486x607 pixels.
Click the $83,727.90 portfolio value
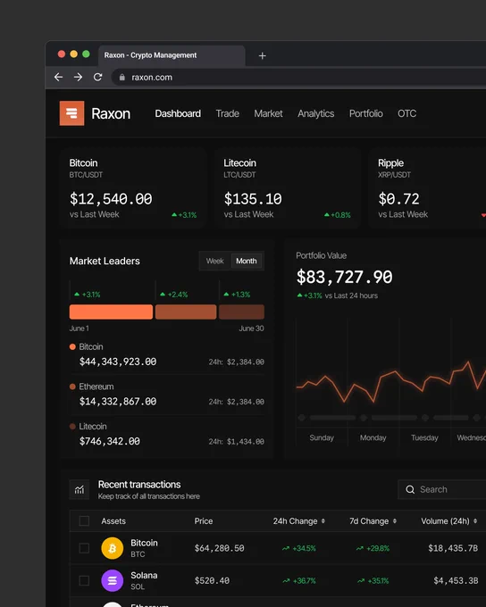click(345, 277)
